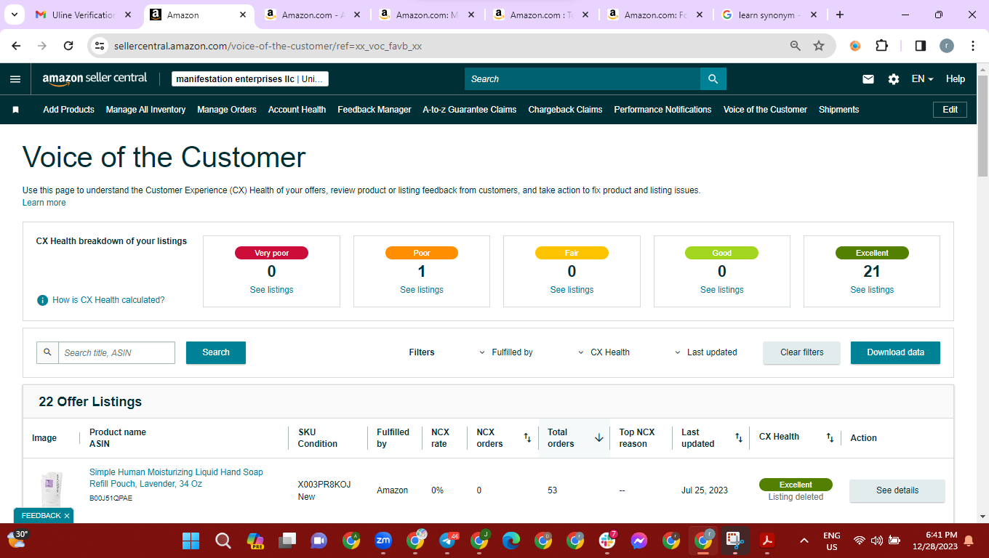
Task: Open Slack from the taskbar
Action: (x=607, y=541)
